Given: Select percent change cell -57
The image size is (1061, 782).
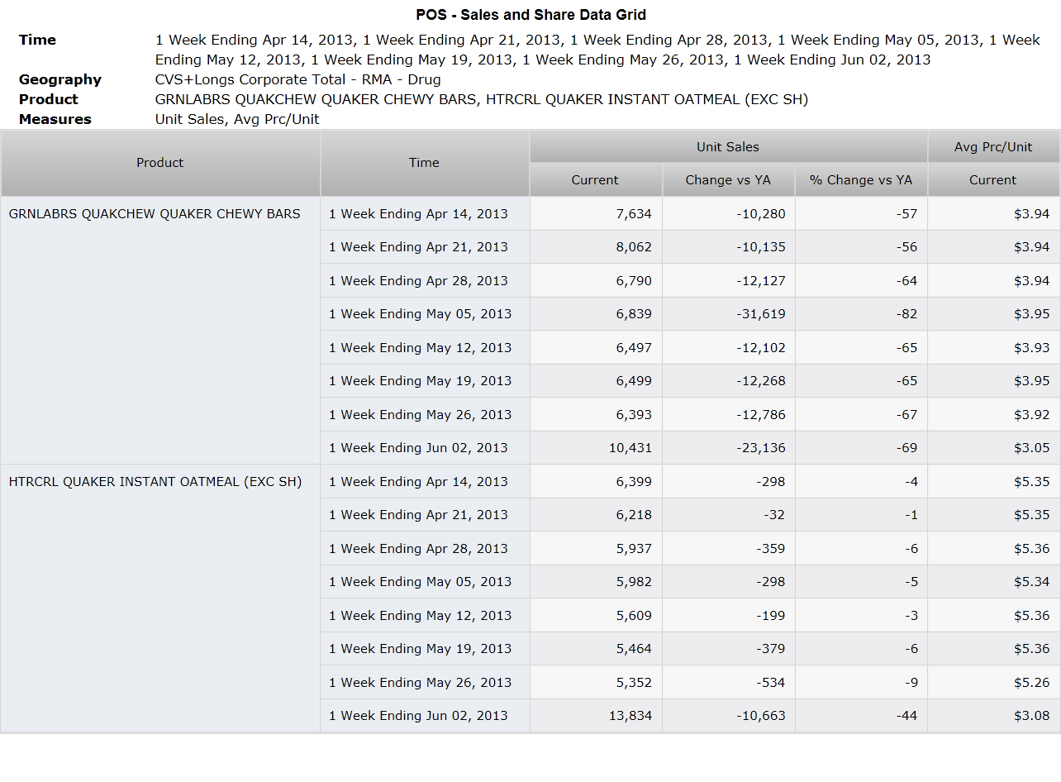Looking at the screenshot, I should click(861, 213).
